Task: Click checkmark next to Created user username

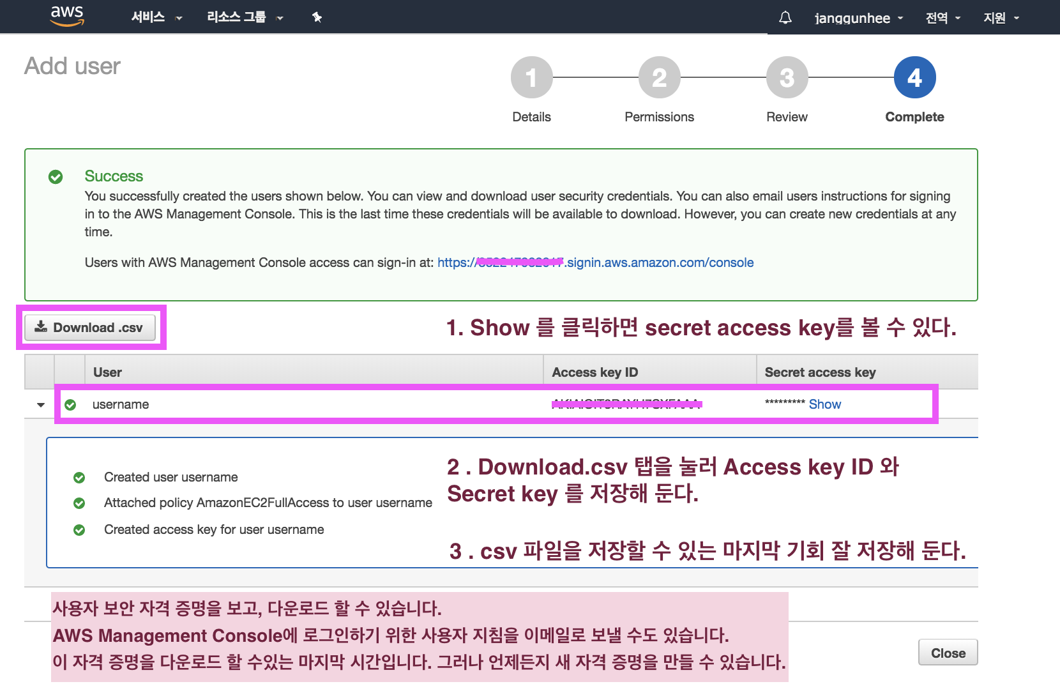Action: 79,477
